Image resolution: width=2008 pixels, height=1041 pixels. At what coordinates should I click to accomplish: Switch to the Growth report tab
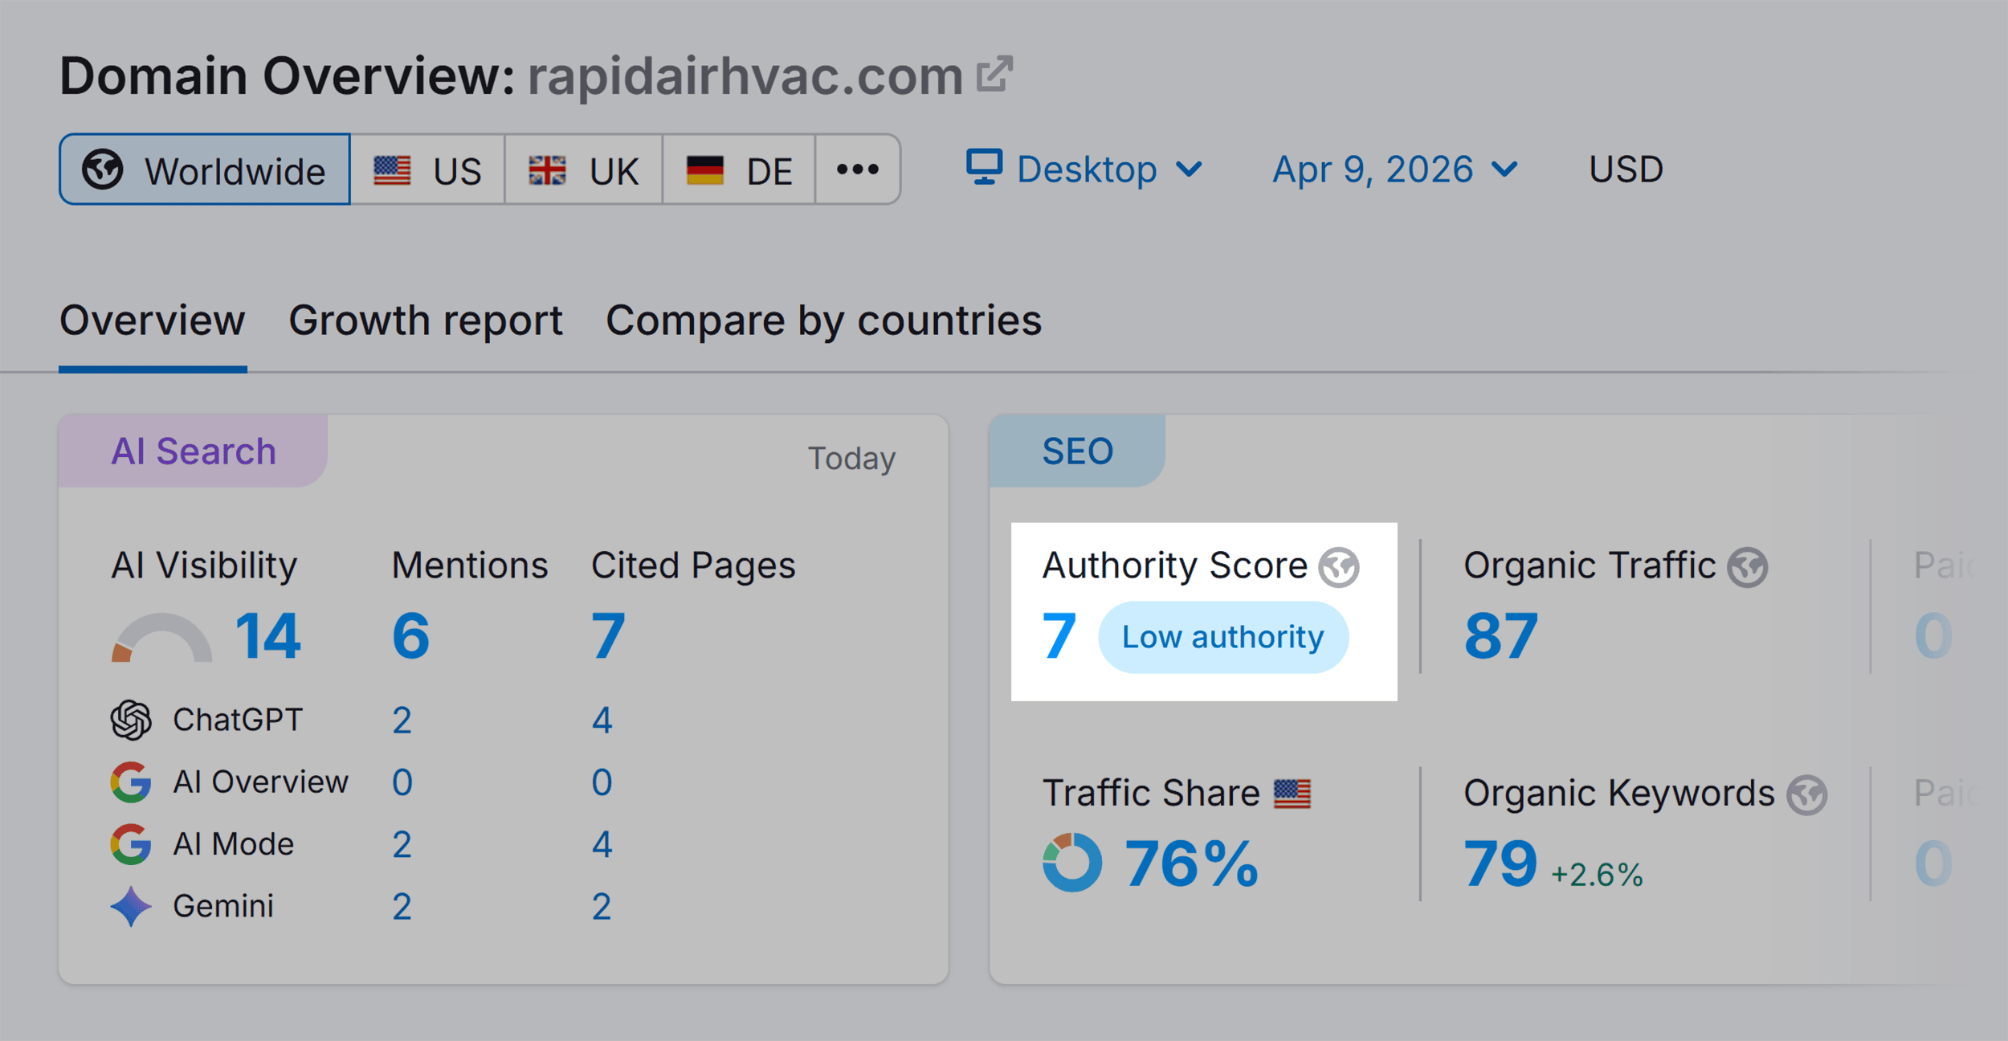tap(426, 320)
